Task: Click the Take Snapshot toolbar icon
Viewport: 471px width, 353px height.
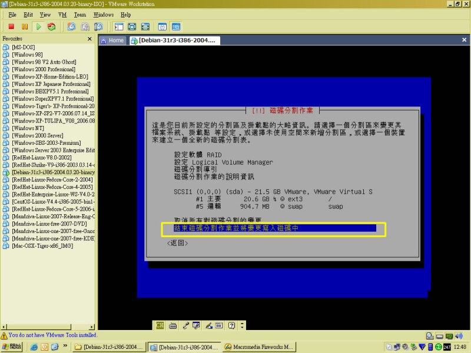Action: pyautogui.click(x=71, y=26)
